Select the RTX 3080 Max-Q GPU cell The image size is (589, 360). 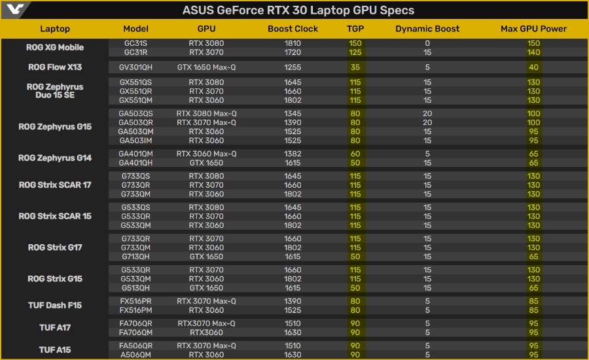tap(206, 113)
